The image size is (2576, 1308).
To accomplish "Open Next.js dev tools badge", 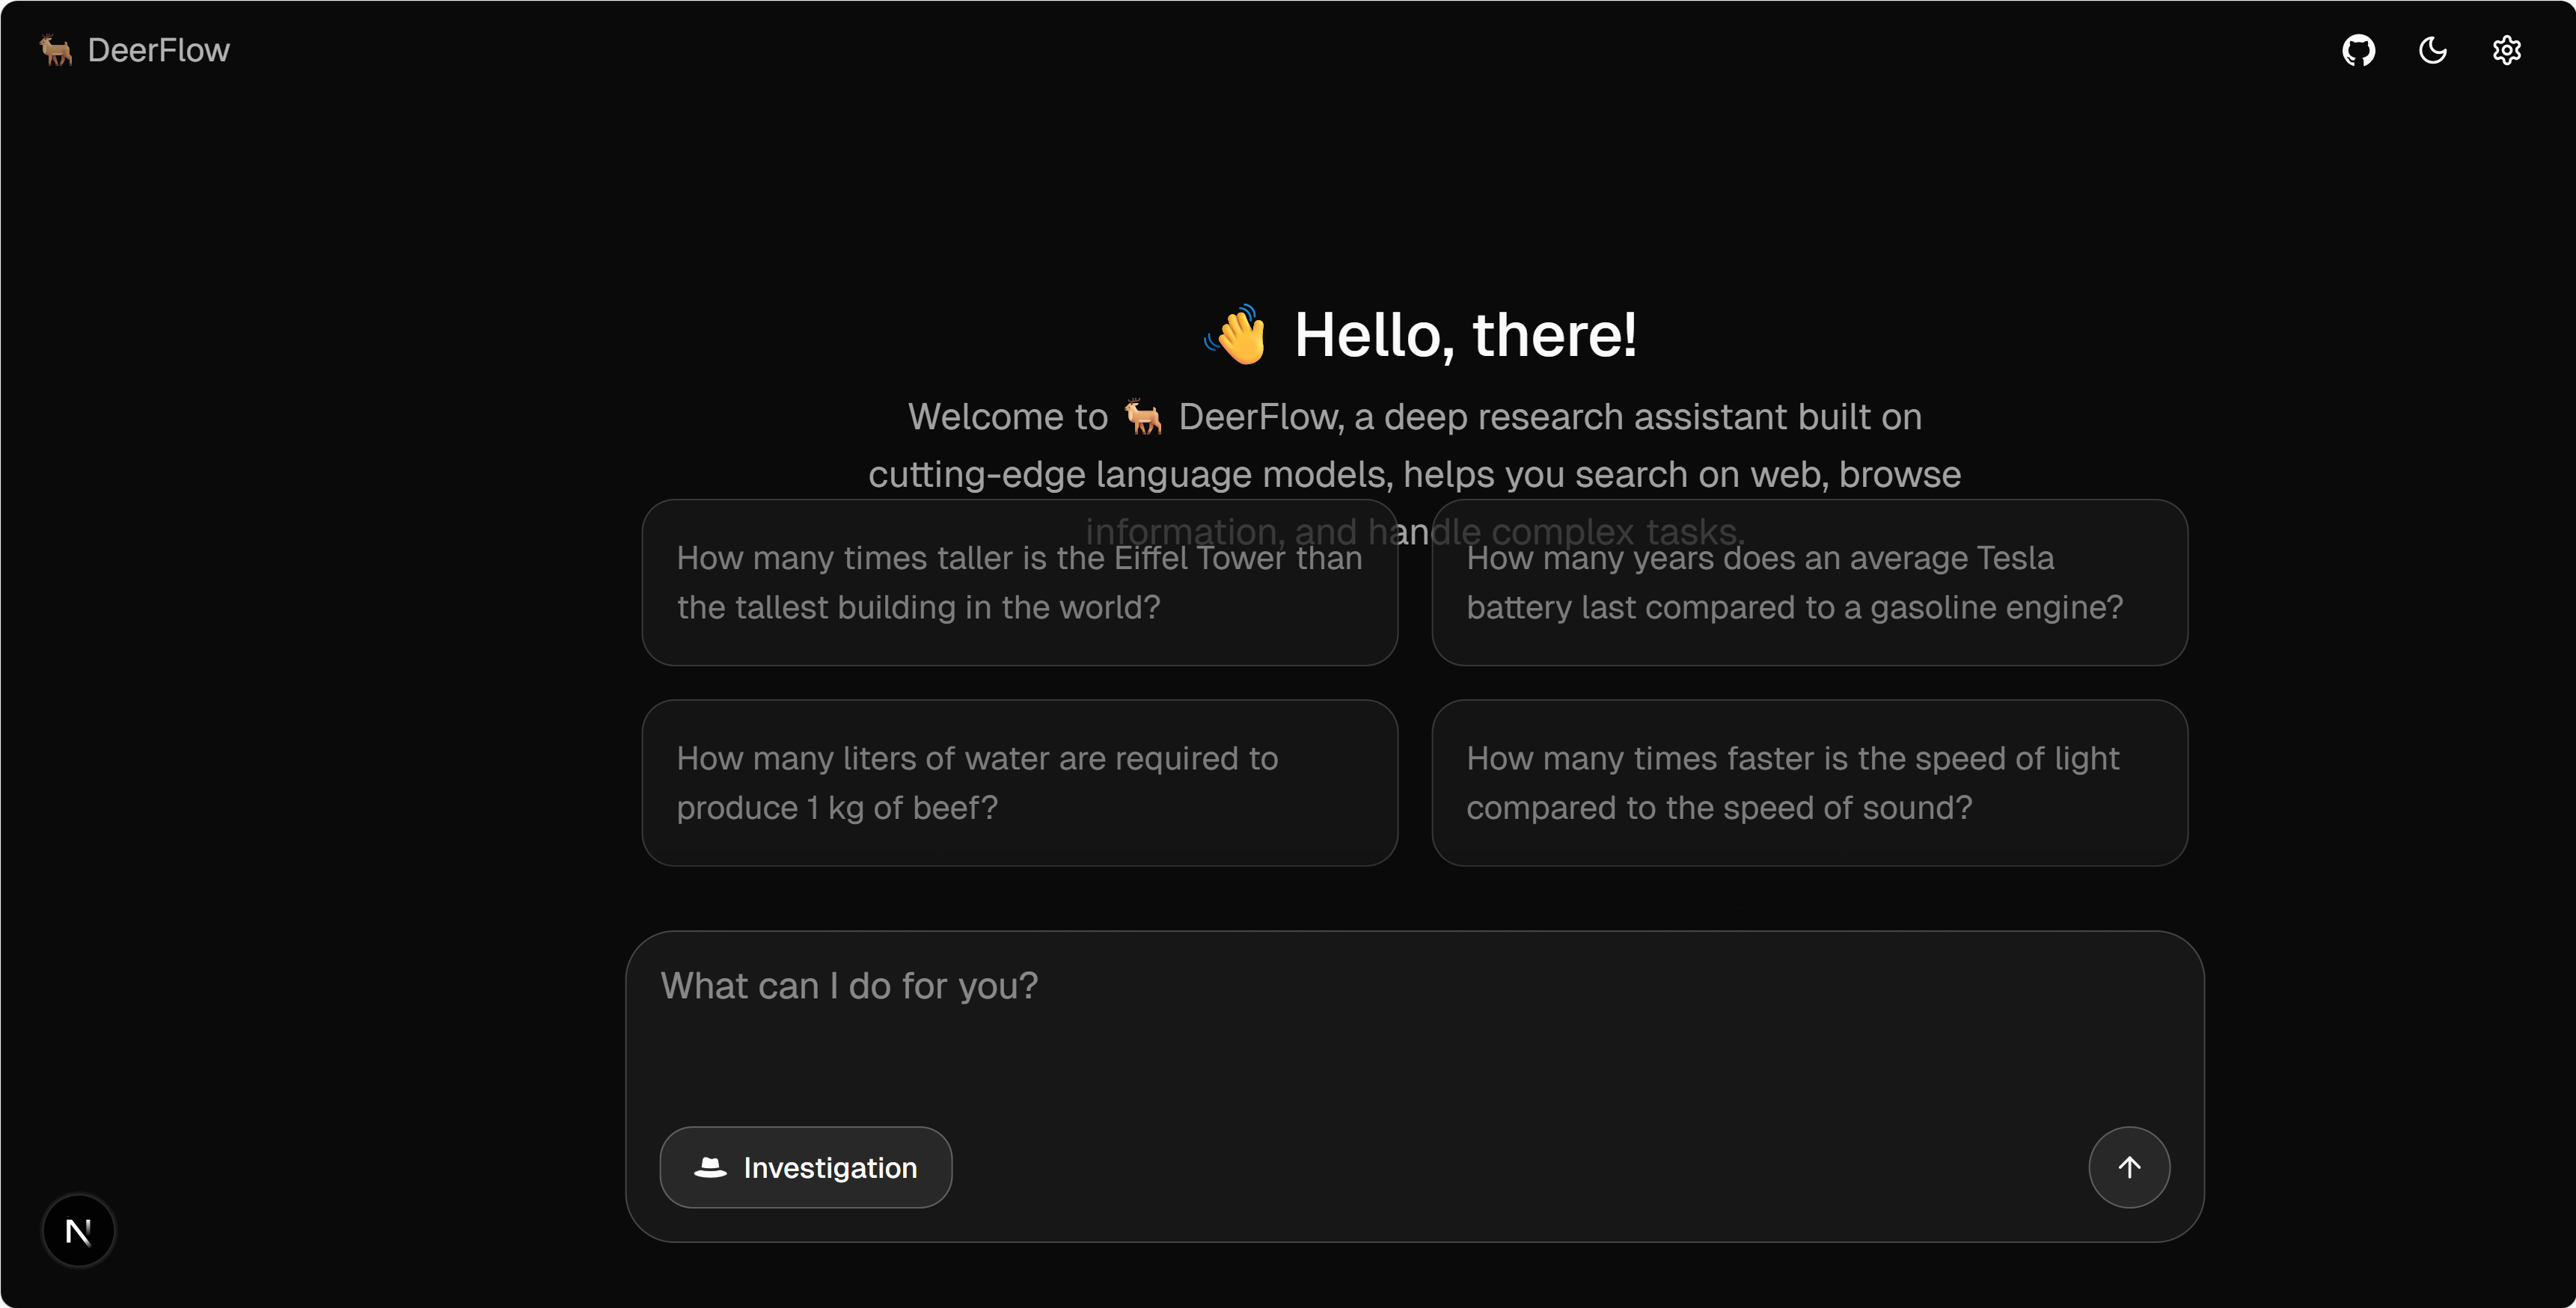I will tap(78, 1230).
